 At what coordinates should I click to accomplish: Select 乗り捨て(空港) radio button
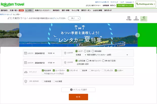click(x=103, y=61)
